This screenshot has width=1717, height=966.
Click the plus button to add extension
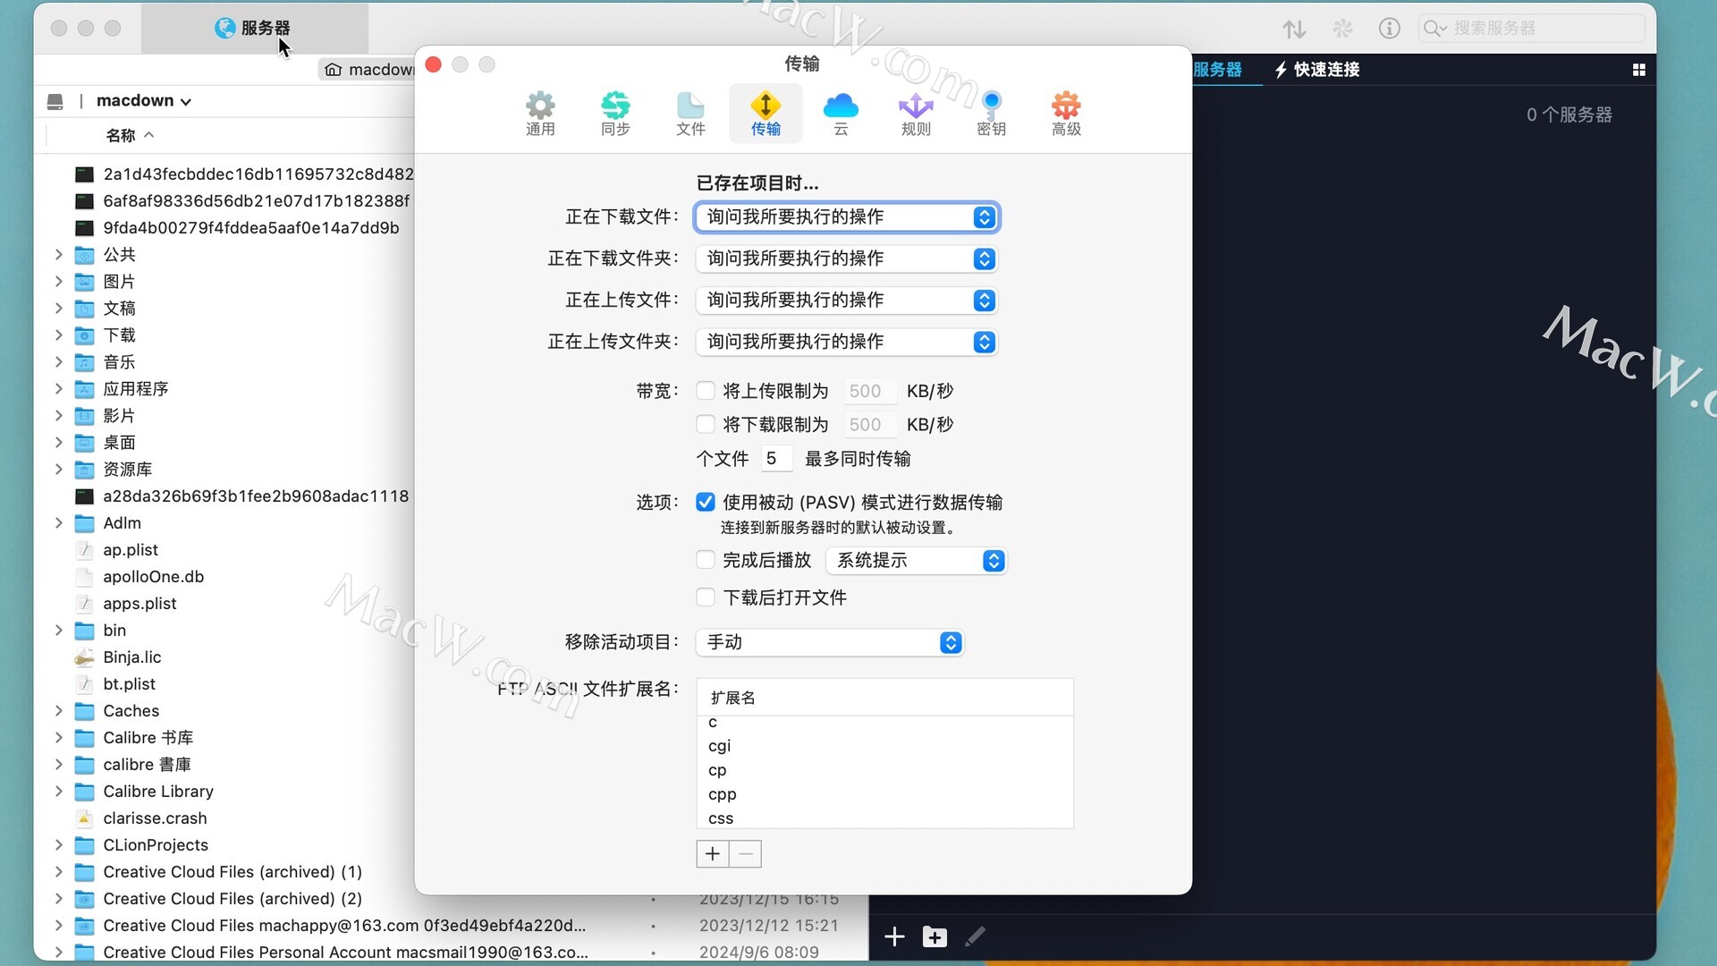click(x=713, y=854)
